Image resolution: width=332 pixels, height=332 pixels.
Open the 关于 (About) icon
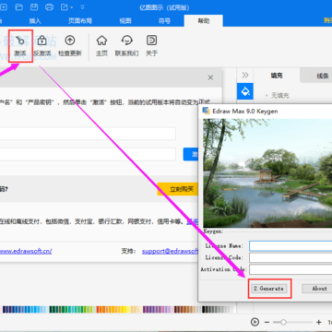(x=151, y=41)
